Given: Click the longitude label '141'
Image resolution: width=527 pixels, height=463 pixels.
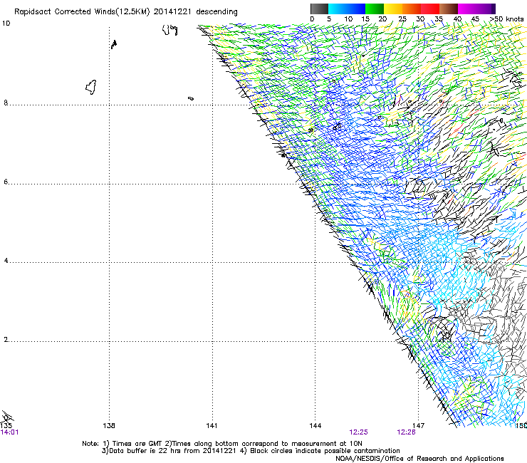Looking at the screenshot, I should (x=212, y=426).
